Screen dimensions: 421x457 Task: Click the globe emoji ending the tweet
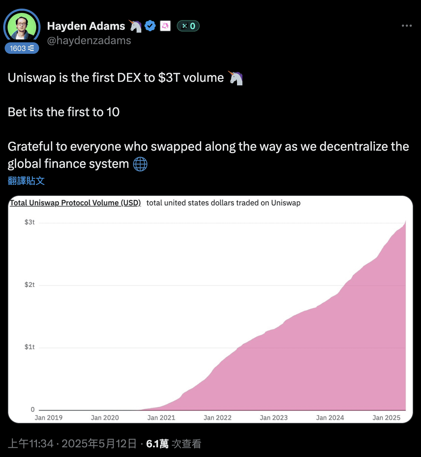[140, 164]
